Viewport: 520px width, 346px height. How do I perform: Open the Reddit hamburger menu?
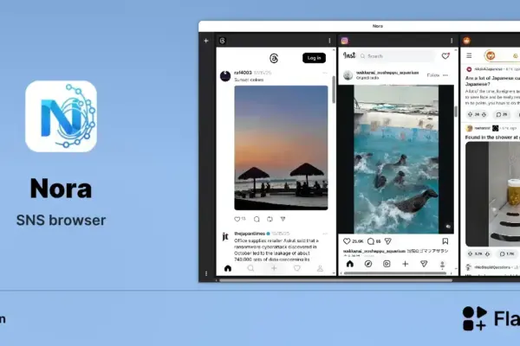coord(469,55)
